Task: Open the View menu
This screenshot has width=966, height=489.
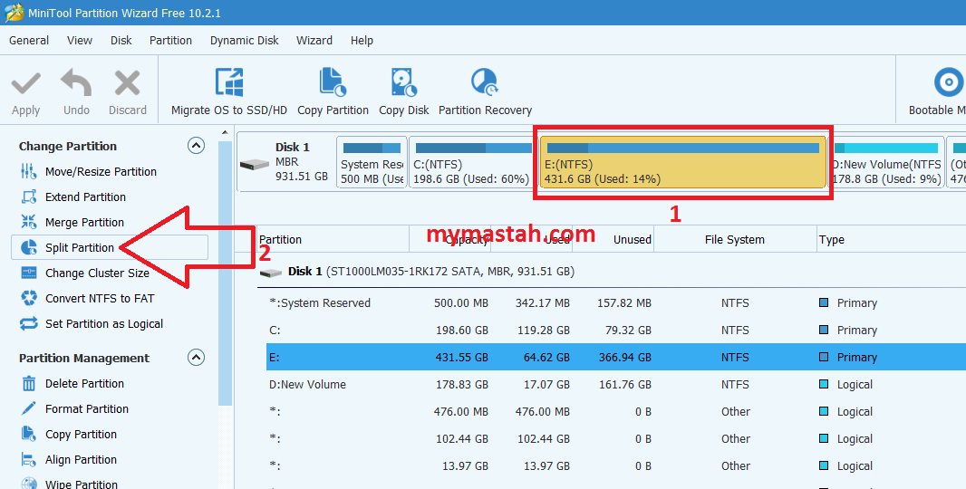Action: pos(80,41)
